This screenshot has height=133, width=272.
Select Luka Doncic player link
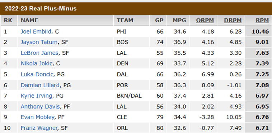click(x=37, y=74)
